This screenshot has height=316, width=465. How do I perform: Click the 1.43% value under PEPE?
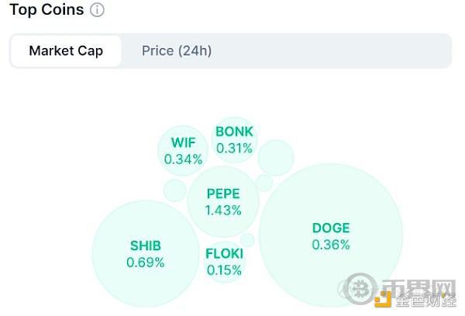[223, 210]
